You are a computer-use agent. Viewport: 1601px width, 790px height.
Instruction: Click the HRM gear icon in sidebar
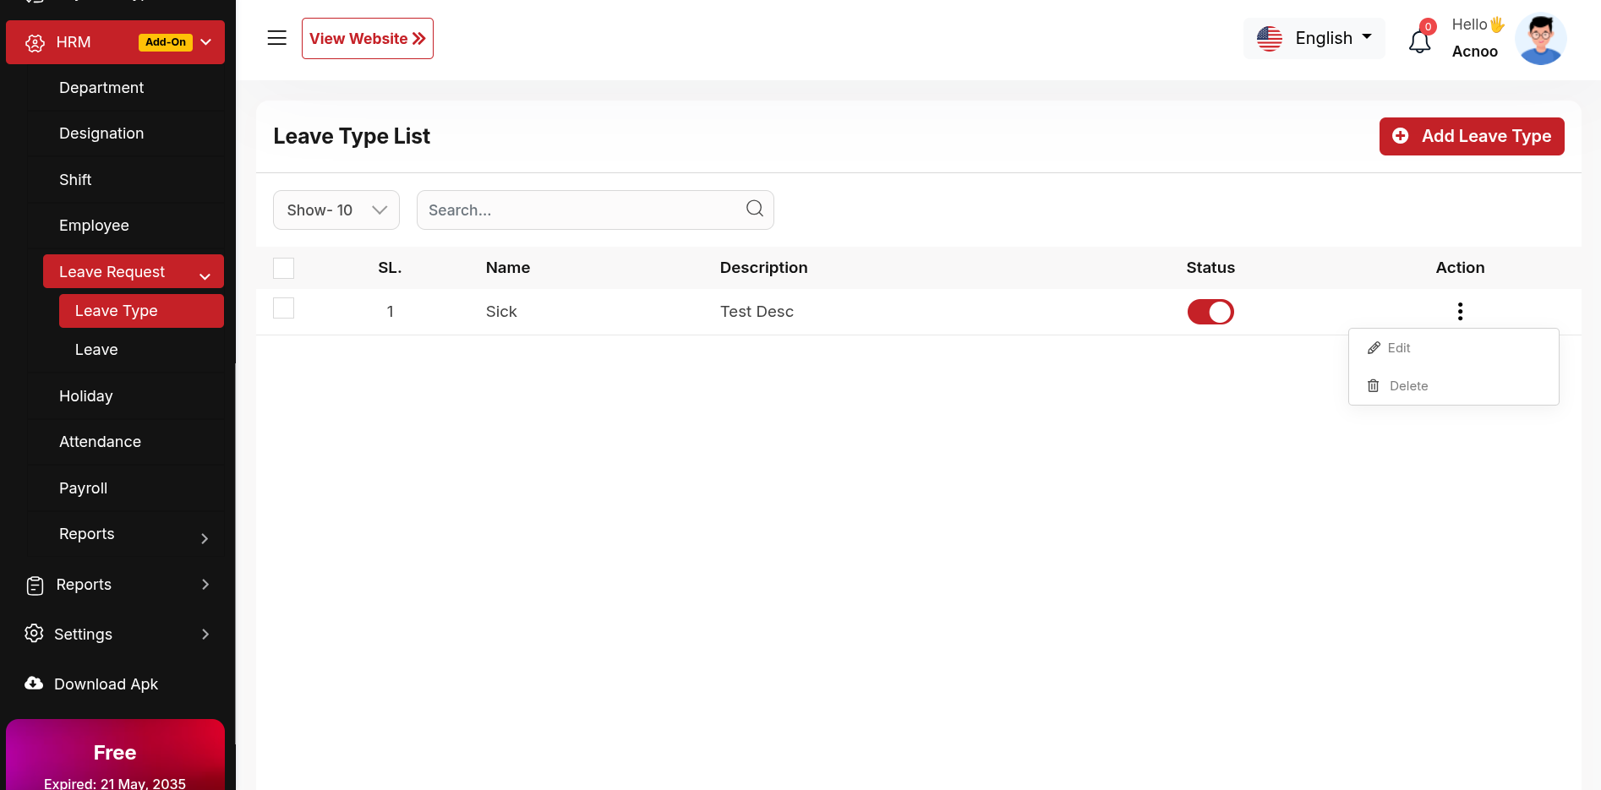(35, 43)
